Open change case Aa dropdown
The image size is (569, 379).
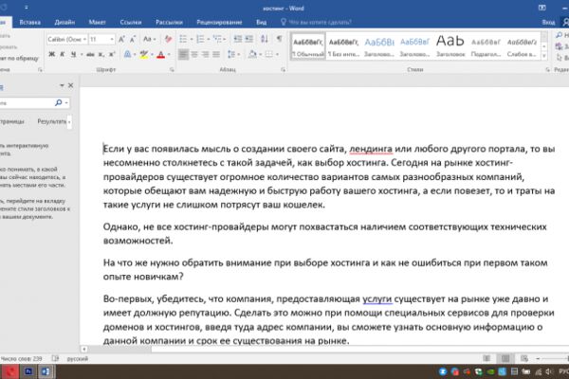coord(149,39)
